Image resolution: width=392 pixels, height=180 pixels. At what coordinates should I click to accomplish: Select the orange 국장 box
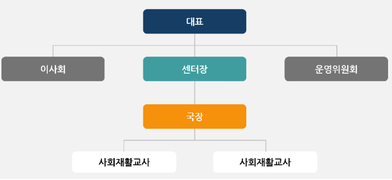(x=195, y=117)
